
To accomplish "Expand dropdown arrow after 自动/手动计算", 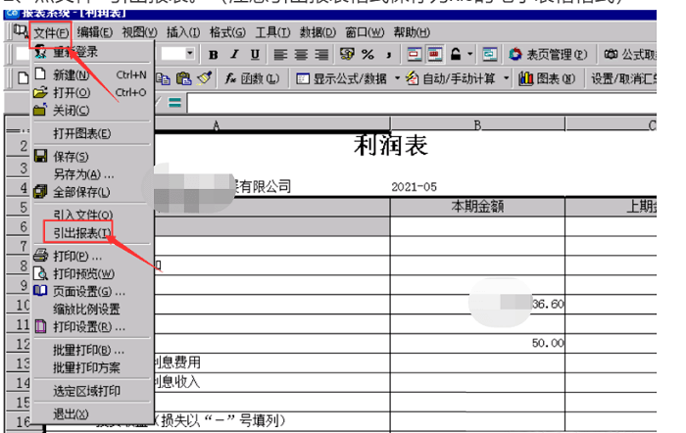I will tap(507, 78).
